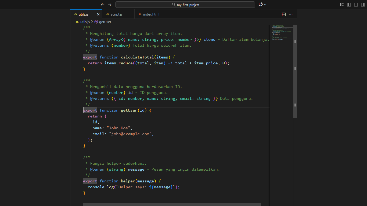Navigate forward with the right arrow
Screen dimensions: 367x206
click(109, 4)
